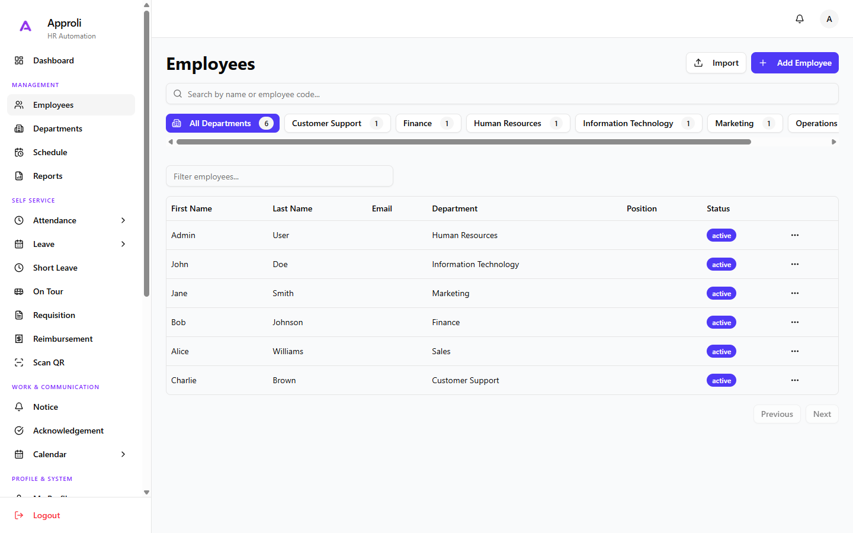
Task: Click the Acknowledgement checkmark icon
Action: 19,431
